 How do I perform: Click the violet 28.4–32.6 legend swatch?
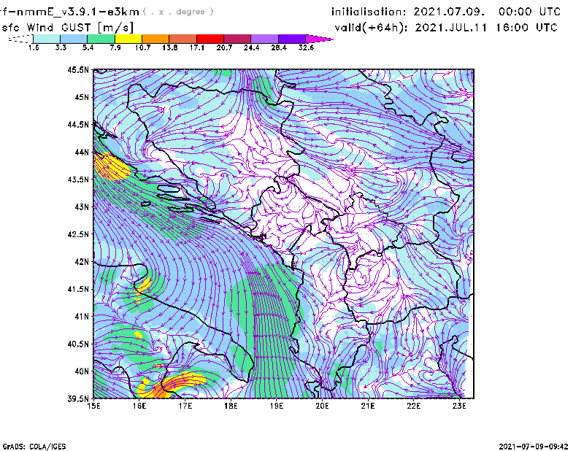[292, 39]
